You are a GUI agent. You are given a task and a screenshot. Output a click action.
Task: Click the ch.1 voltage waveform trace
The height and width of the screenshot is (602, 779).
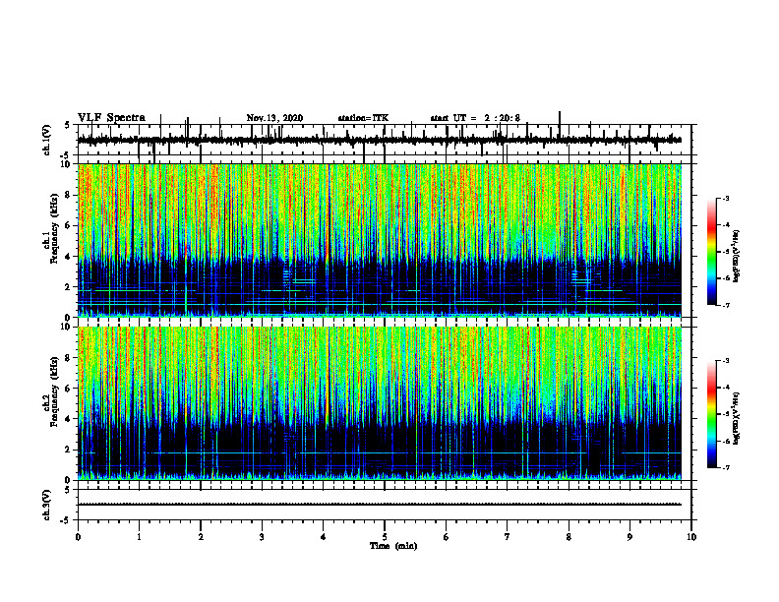[379, 140]
